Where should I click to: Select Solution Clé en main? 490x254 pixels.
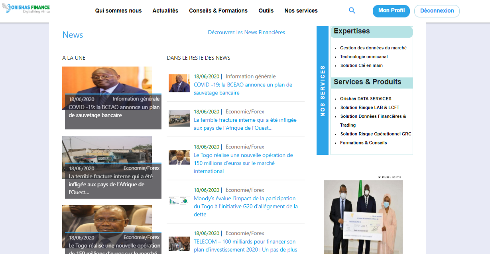[362, 65]
